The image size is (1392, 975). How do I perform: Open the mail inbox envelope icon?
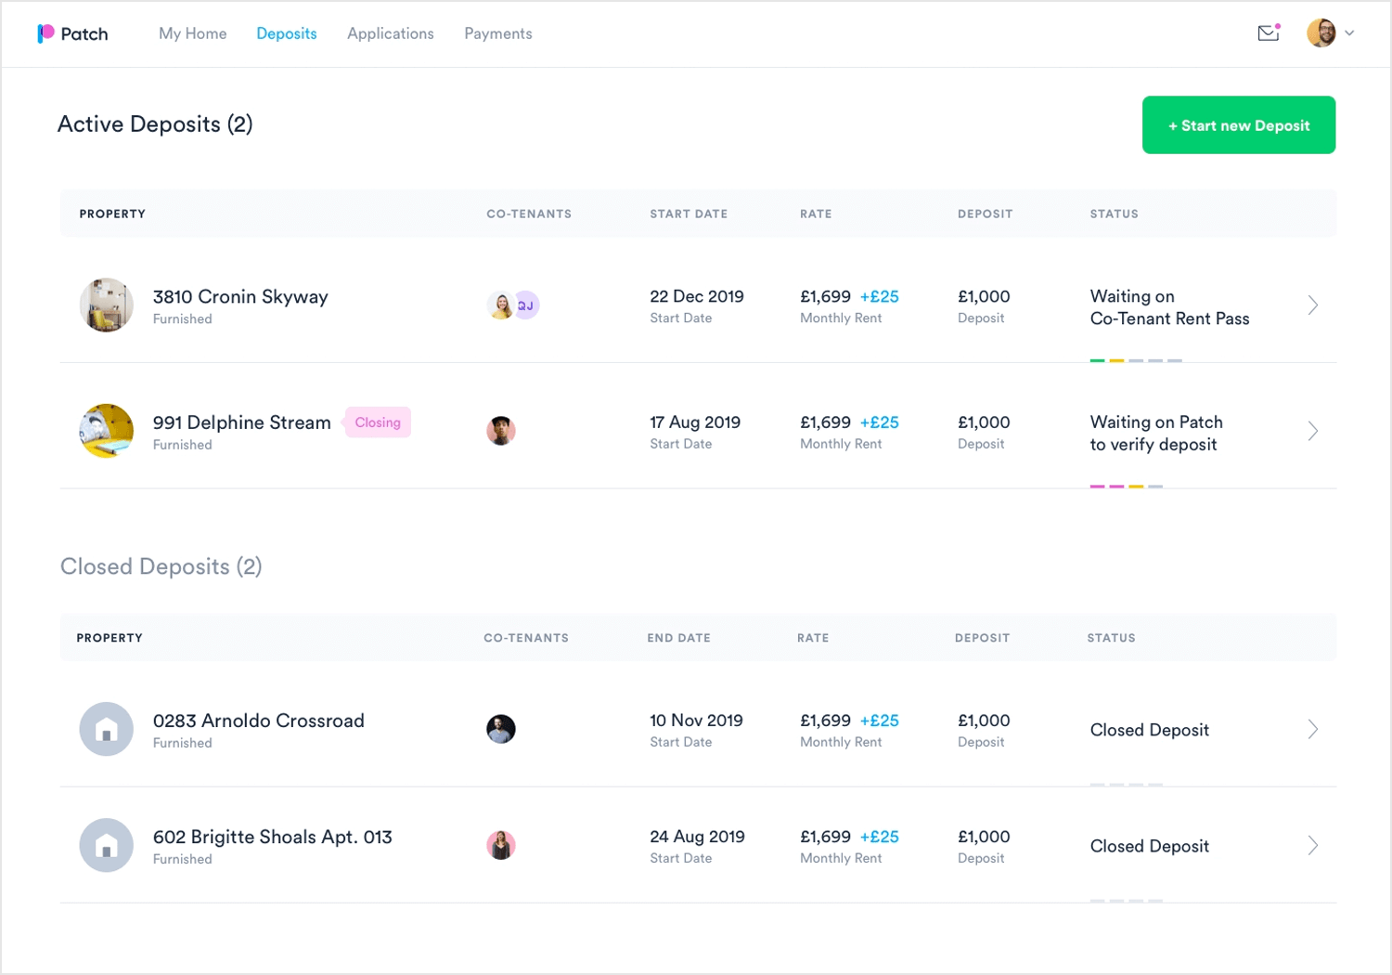pyautogui.click(x=1268, y=33)
